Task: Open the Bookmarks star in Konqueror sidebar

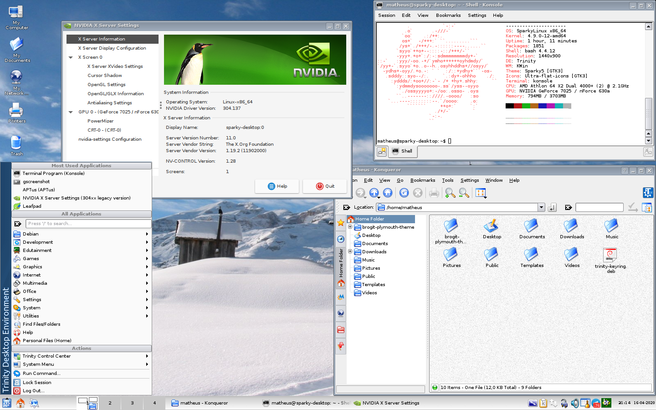Action: pyautogui.click(x=341, y=223)
